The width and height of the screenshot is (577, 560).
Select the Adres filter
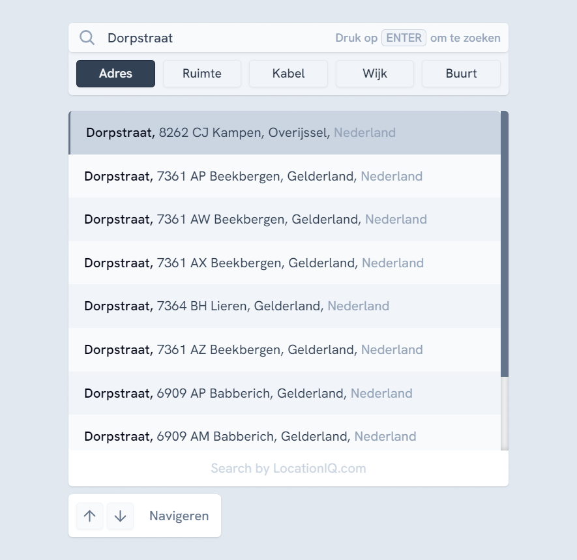tap(115, 74)
